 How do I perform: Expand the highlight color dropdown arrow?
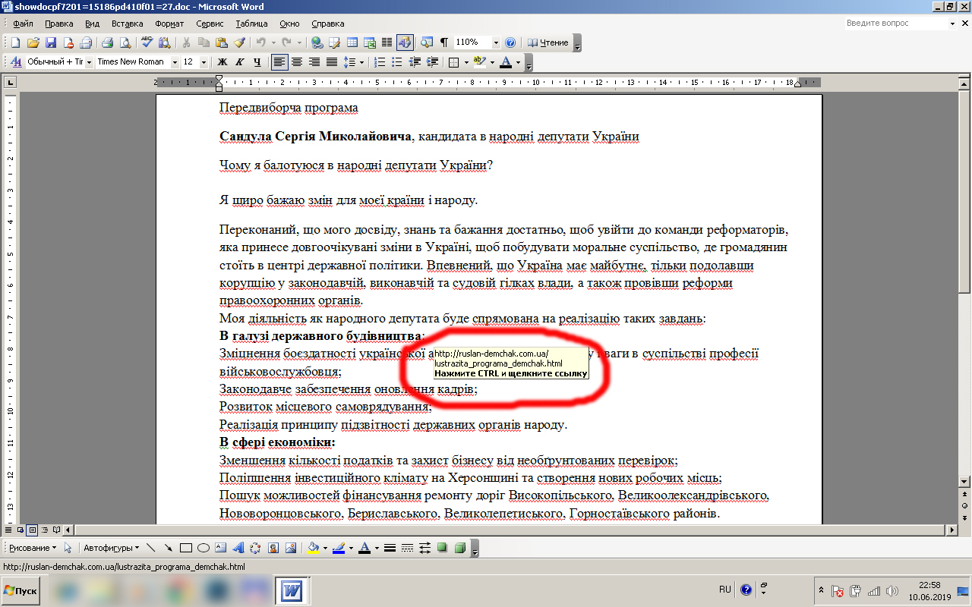point(492,62)
